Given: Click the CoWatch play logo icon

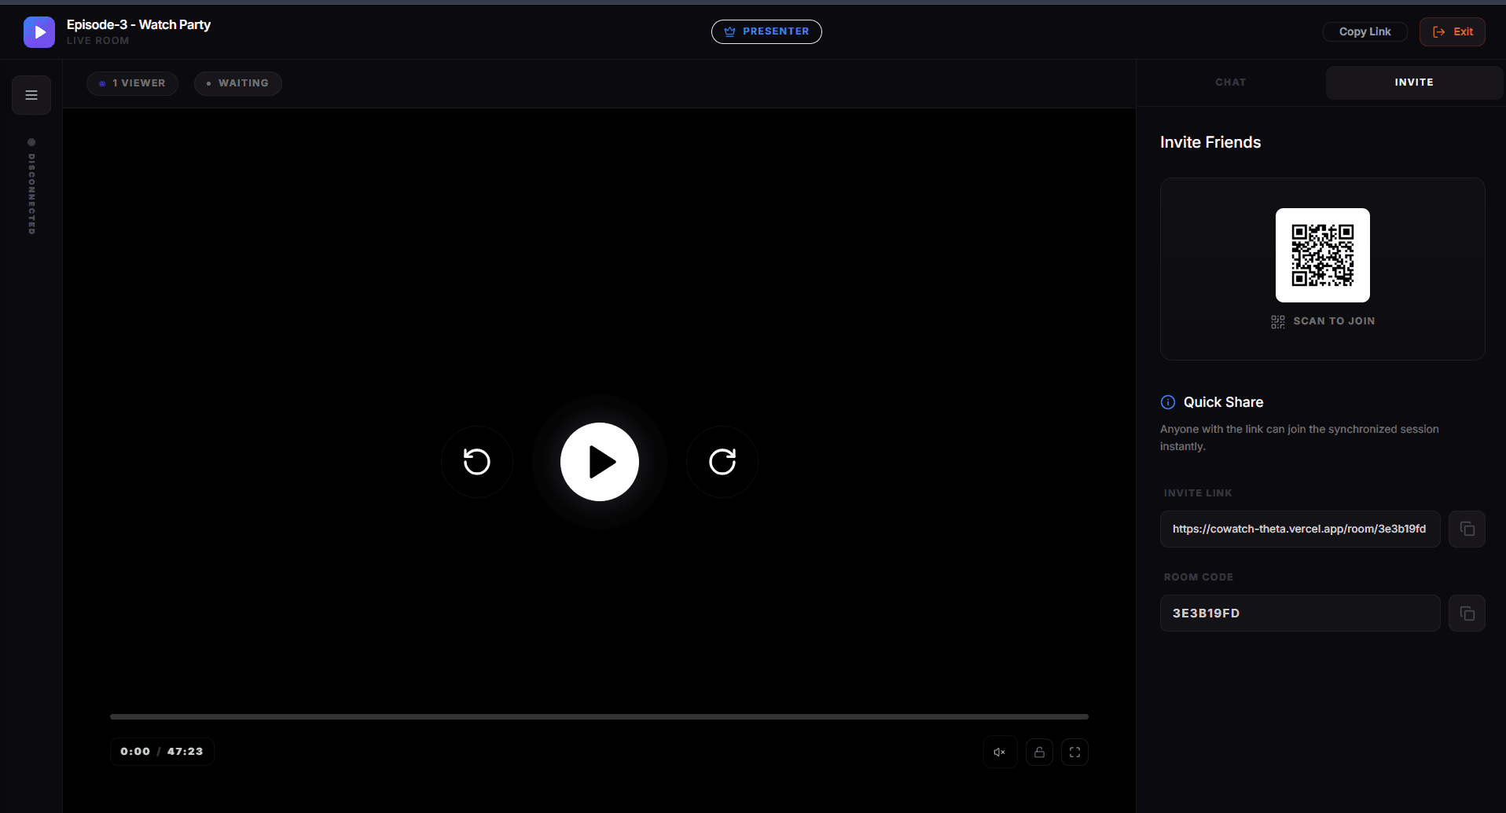Looking at the screenshot, I should click(39, 32).
